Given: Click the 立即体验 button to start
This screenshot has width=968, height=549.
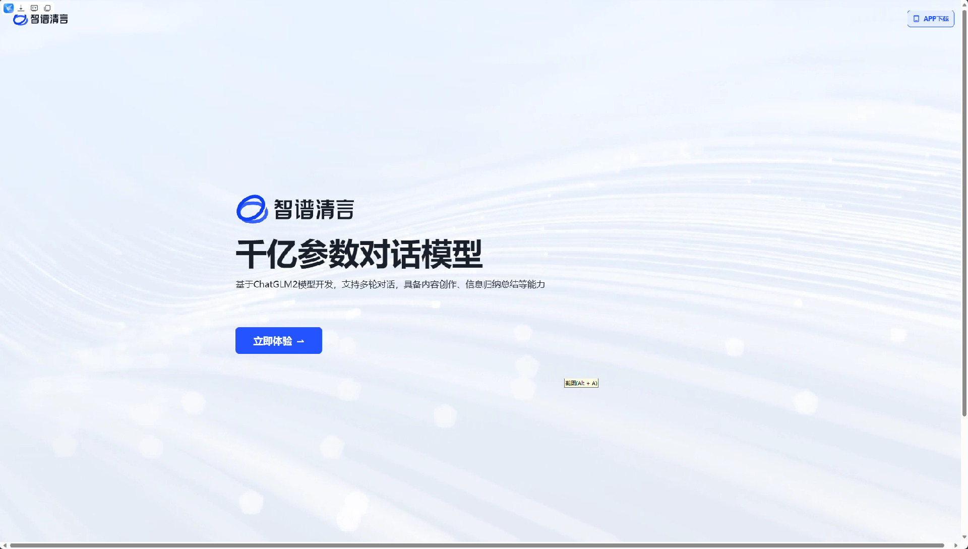Looking at the screenshot, I should (278, 340).
